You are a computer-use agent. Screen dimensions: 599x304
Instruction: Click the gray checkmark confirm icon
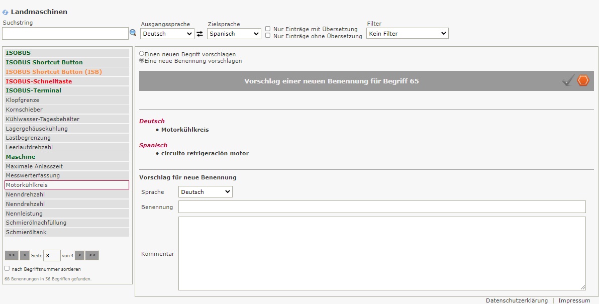[x=568, y=80]
